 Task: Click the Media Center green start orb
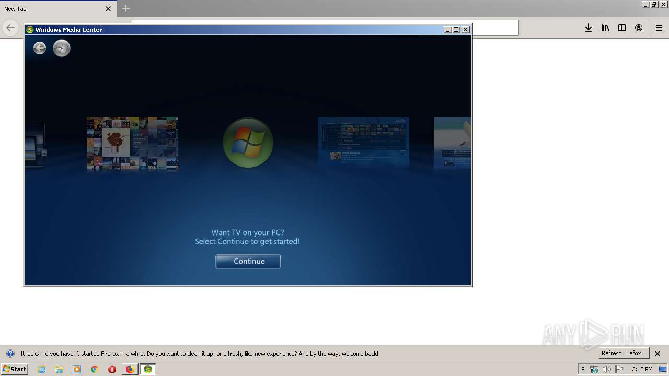coord(62,48)
